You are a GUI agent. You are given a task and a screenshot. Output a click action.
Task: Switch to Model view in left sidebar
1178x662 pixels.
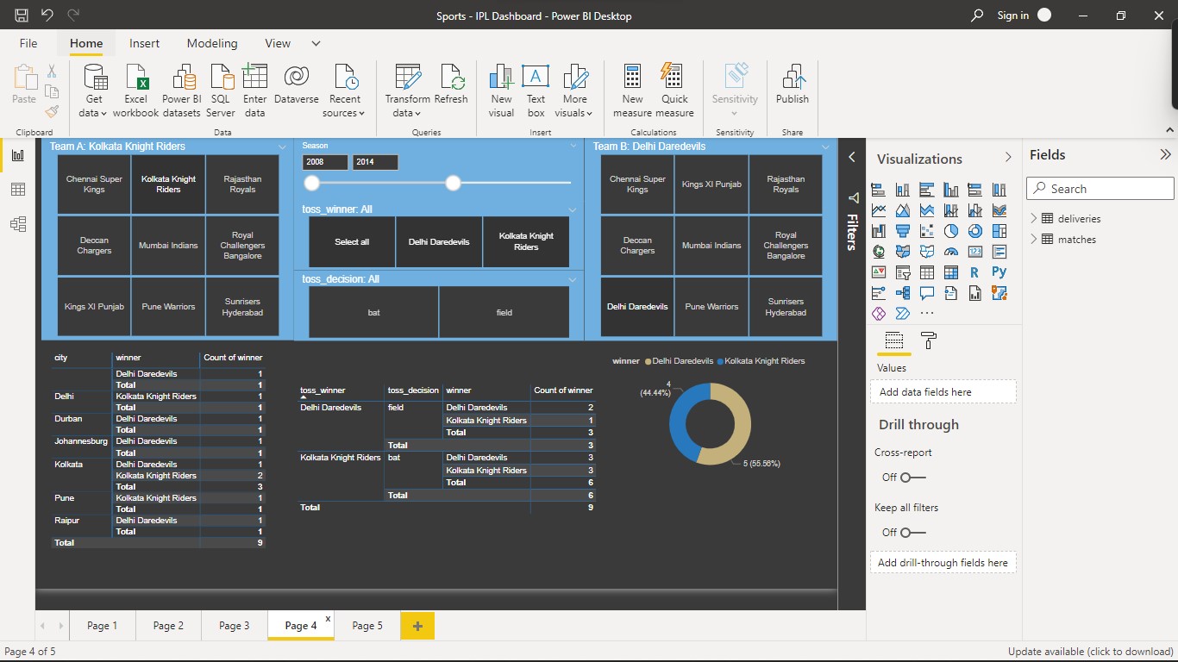point(17,224)
